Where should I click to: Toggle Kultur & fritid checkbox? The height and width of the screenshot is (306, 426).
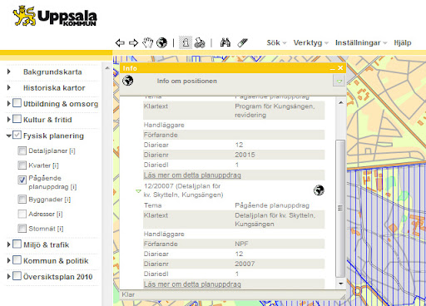pos(17,119)
